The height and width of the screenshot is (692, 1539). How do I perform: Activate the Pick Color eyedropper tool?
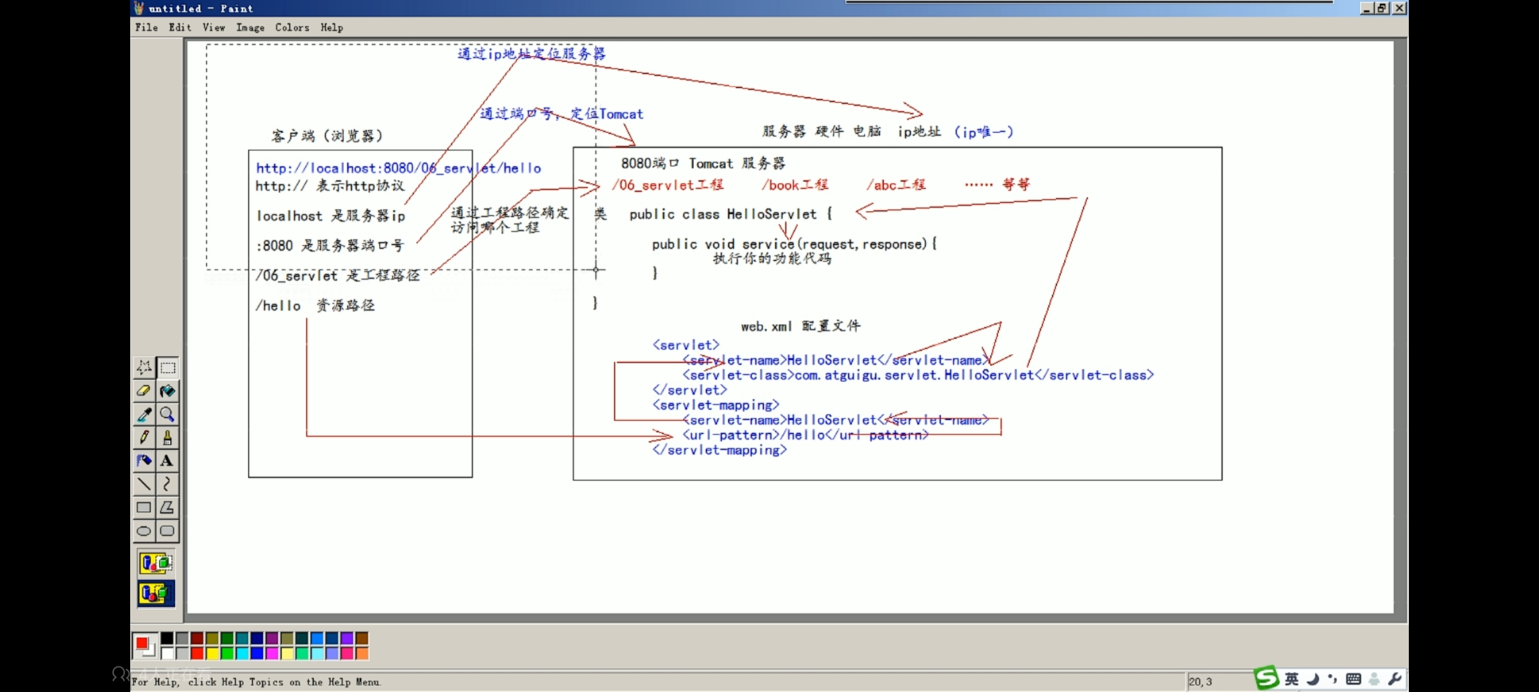(x=144, y=415)
